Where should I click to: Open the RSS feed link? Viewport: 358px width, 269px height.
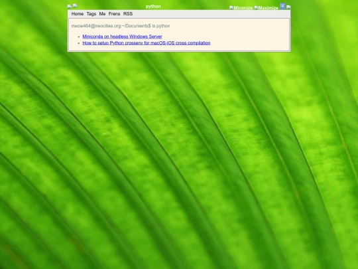point(128,14)
